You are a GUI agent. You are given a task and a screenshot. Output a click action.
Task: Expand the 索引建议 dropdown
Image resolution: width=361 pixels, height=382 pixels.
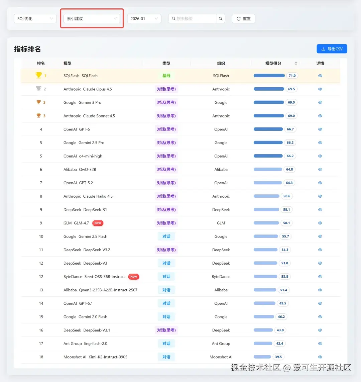point(92,18)
